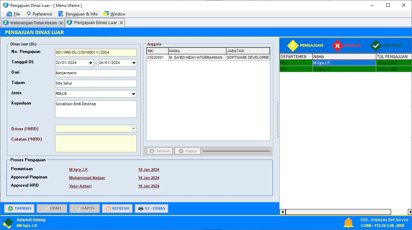Screen dimensions: 412x230
Task: Click the Keperluan text area
Action: coord(96,109)
